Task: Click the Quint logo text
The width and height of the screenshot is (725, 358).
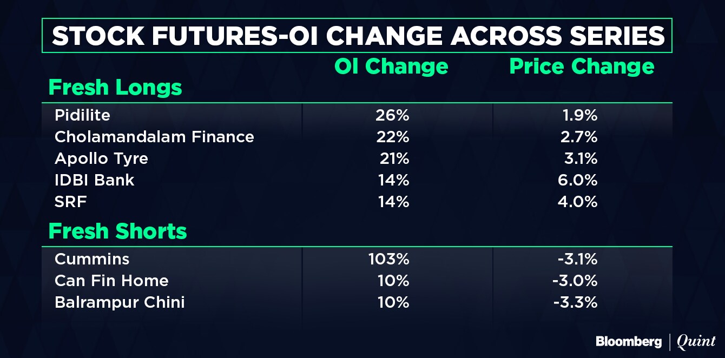Action: tap(696, 342)
